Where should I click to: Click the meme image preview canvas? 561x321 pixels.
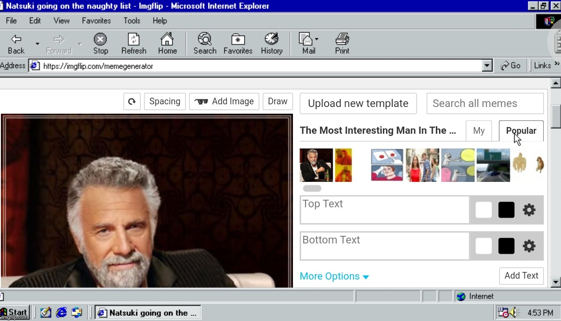147,201
